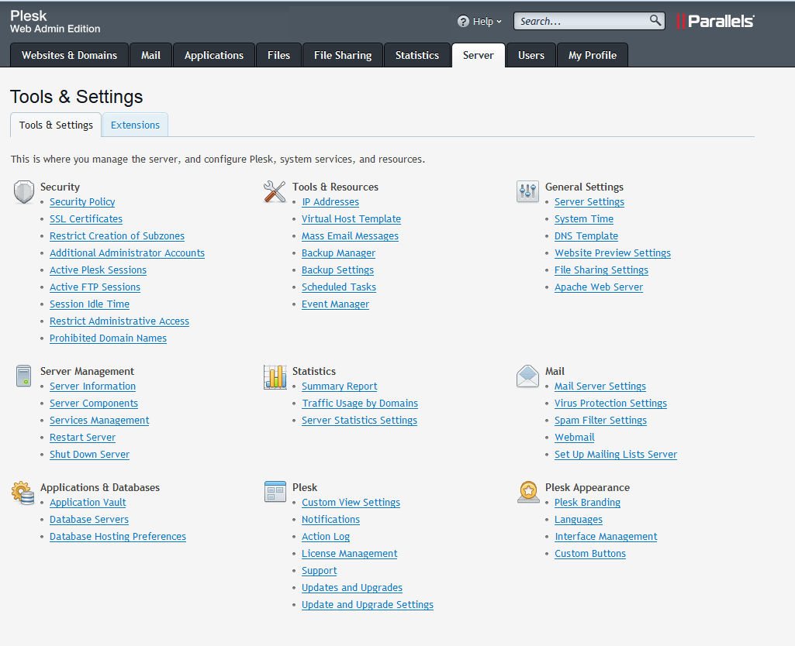Open DNS Template
This screenshot has height=646, width=795.
(586, 236)
